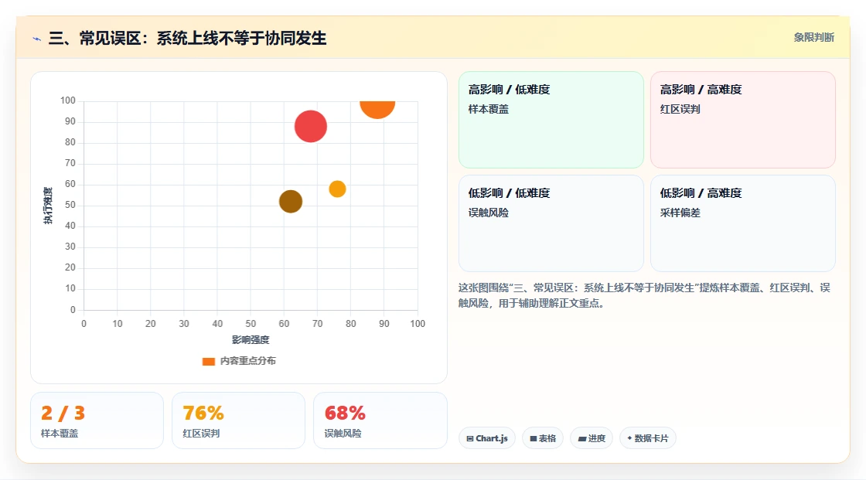Click the Chart.js chip icon
Viewport: 866px width, 480px height.
470,438
